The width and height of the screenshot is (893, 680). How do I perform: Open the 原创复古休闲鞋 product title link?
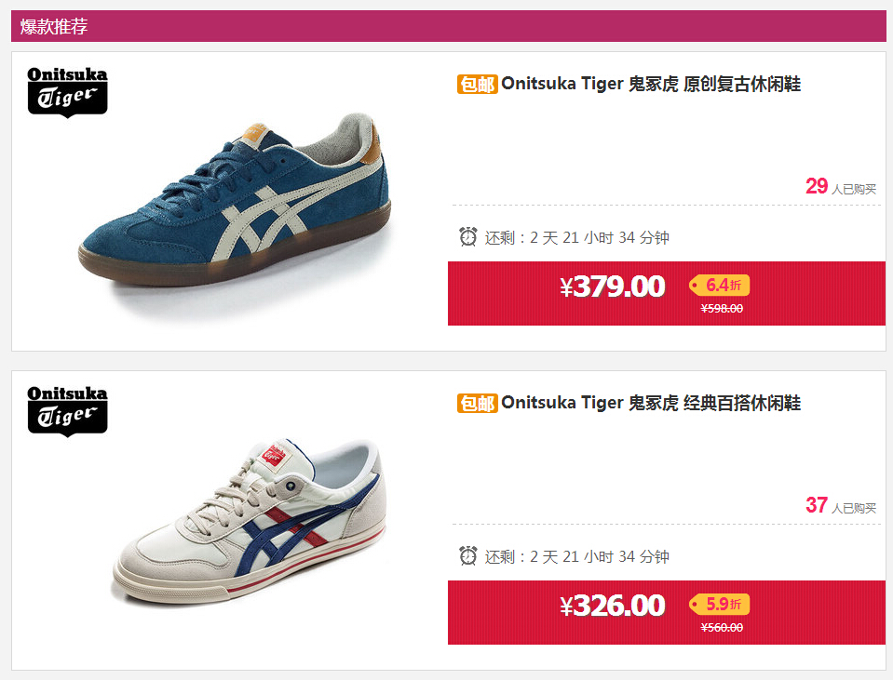coord(651,85)
